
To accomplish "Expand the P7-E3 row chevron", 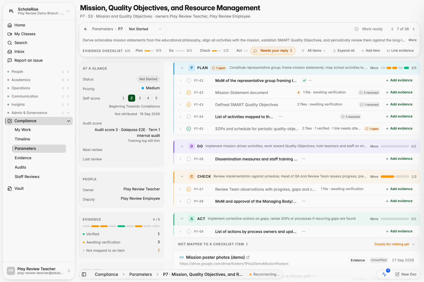I will [180, 105].
